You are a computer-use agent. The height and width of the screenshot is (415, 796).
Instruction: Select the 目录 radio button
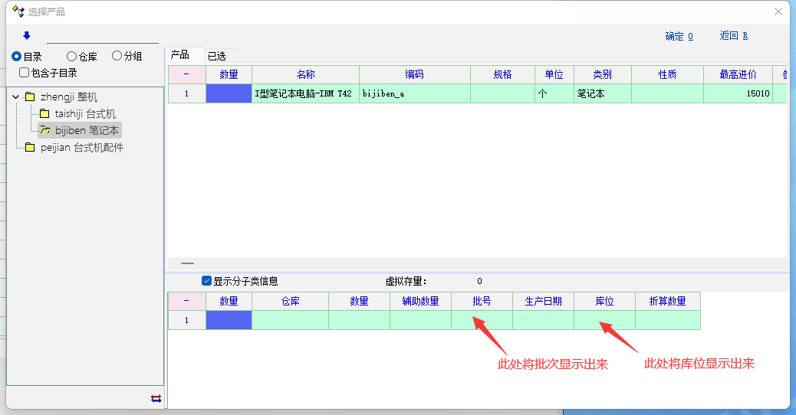(x=16, y=56)
